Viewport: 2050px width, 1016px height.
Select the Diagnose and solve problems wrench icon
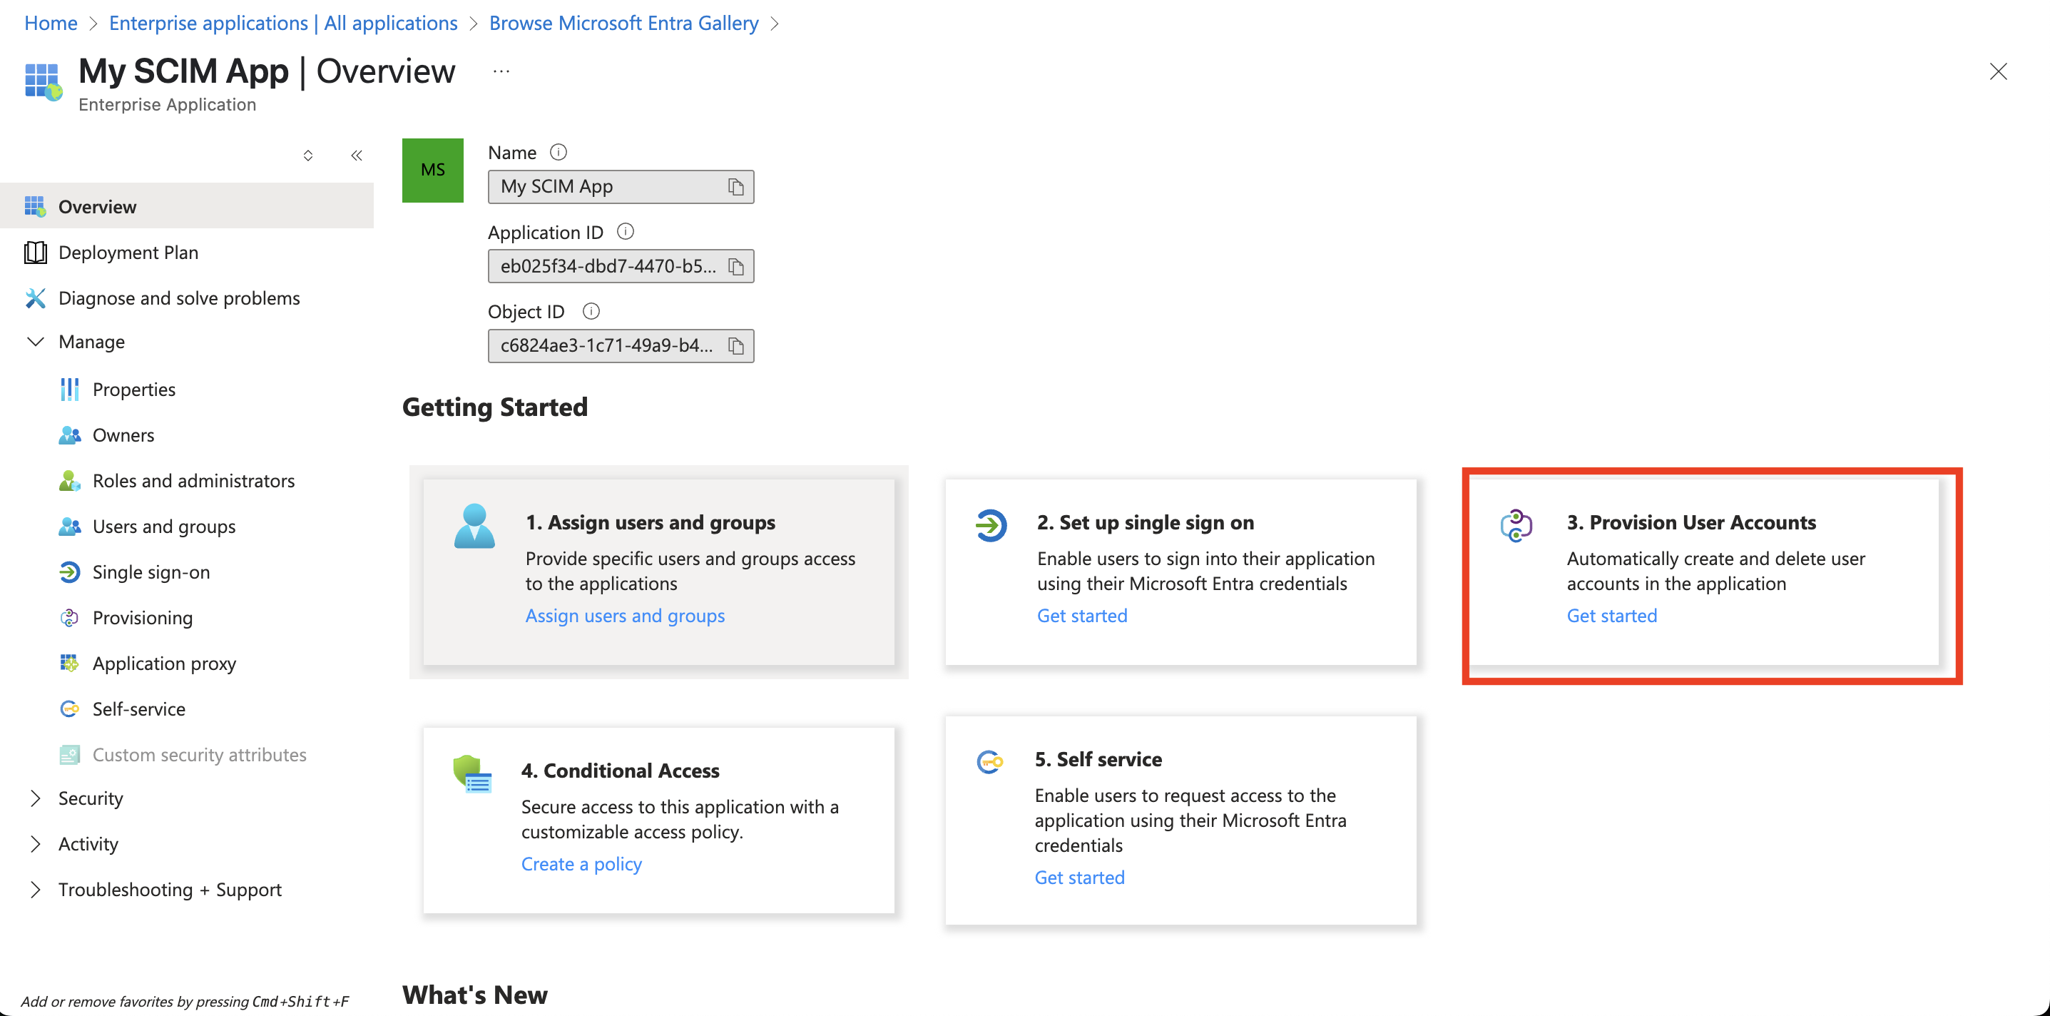point(35,298)
